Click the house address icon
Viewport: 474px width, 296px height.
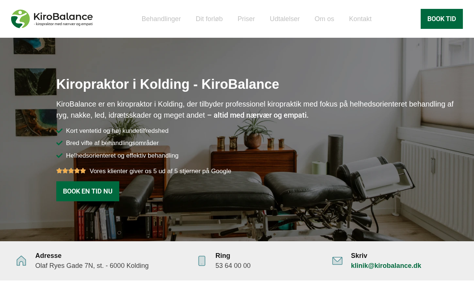coord(21,261)
